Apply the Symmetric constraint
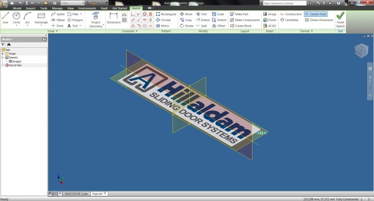The width and height of the screenshot is (374, 201). point(144,26)
